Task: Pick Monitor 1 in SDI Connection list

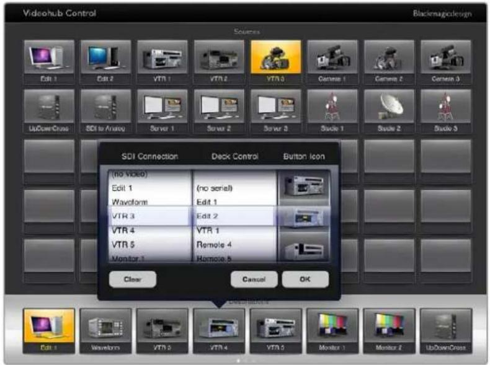Action: 149,258
